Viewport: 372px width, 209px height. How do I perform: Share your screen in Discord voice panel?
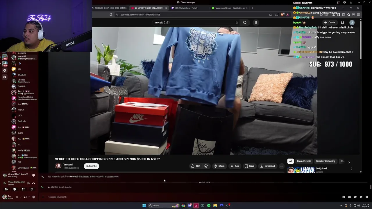pyautogui.click(x=15, y=189)
